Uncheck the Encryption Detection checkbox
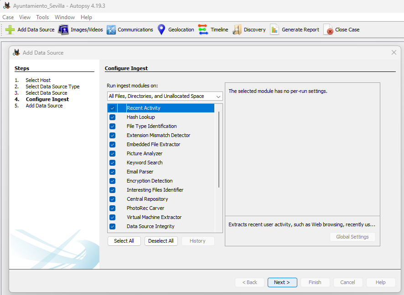This screenshot has height=295, width=404. 112,181
